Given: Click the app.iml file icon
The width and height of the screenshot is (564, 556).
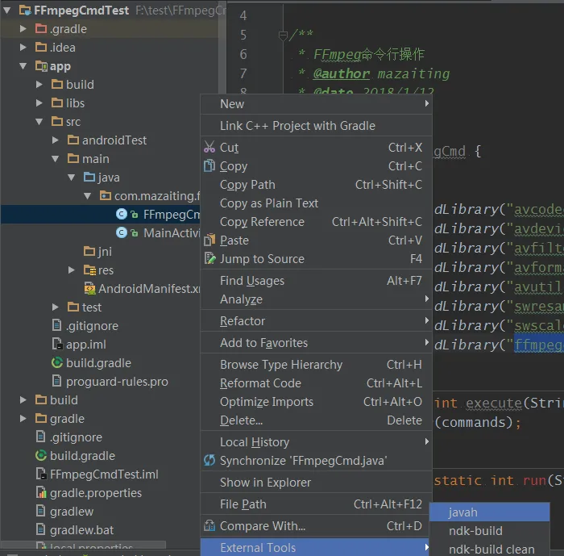Looking at the screenshot, I should [x=57, y=344].
